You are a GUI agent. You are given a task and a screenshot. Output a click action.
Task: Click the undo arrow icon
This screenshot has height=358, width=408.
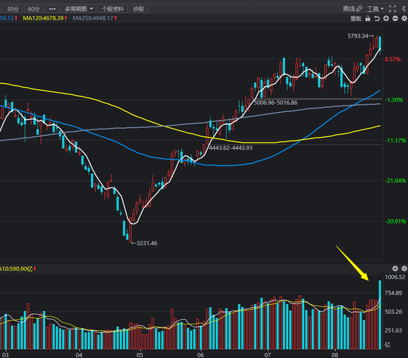377,19
